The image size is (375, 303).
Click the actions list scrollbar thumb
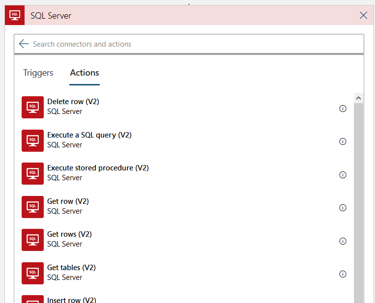coord(358,203)
